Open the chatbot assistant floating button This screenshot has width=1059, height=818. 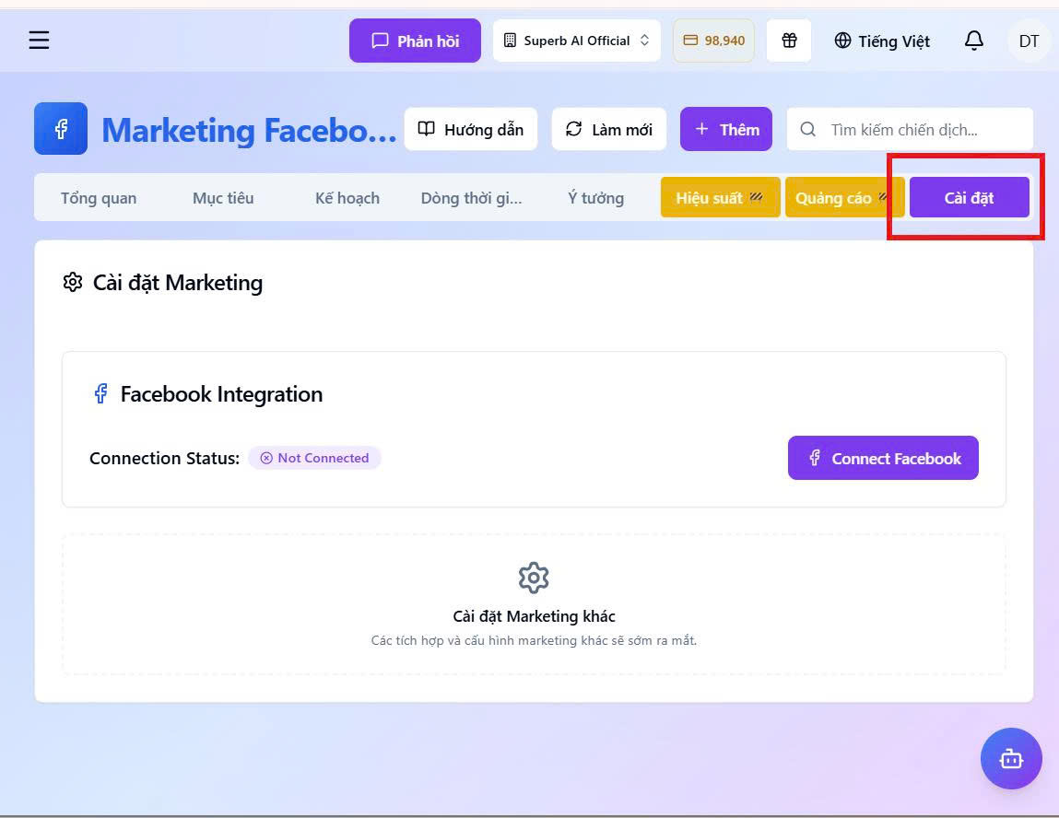click(x=1011, y=759)
